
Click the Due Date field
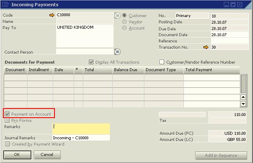click(x=230, y=28)
